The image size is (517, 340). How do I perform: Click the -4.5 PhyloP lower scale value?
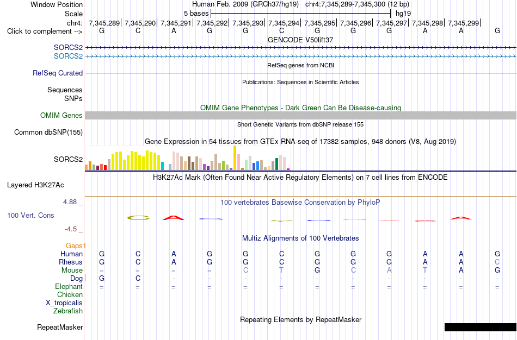pos(71,229)
